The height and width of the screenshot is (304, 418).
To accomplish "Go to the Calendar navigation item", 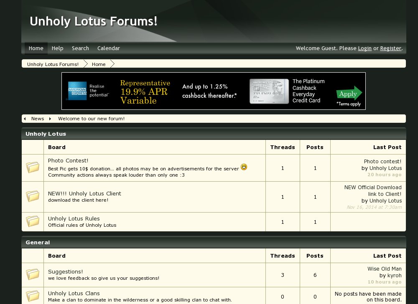I will [109, 48].
